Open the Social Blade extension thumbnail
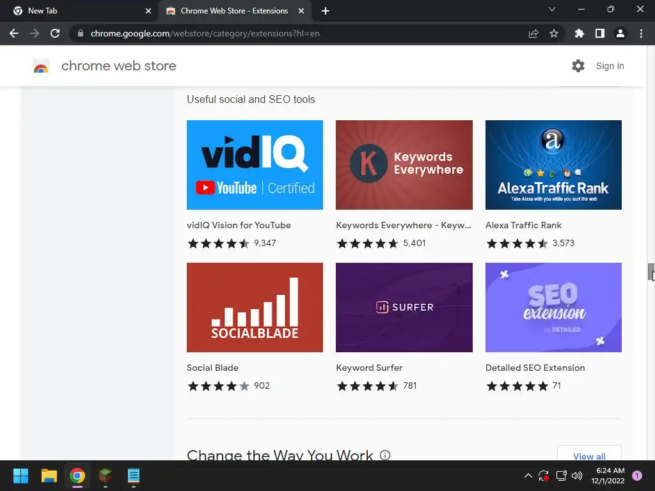 [255, 308]
